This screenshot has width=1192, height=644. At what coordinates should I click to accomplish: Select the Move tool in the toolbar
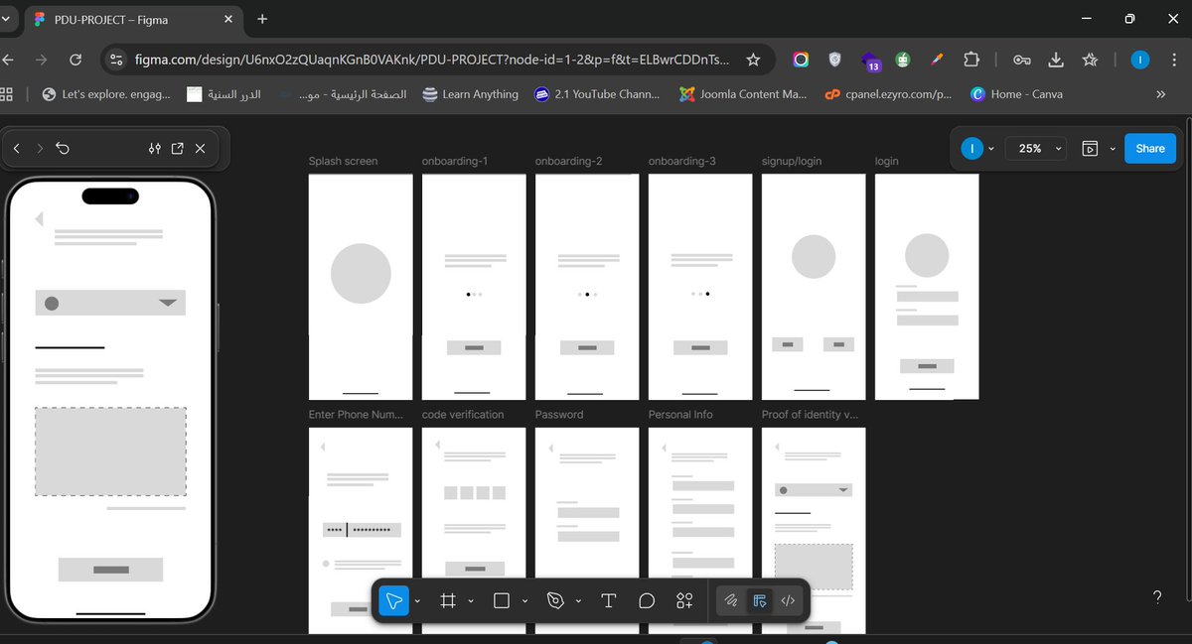(x=394, y=600)
